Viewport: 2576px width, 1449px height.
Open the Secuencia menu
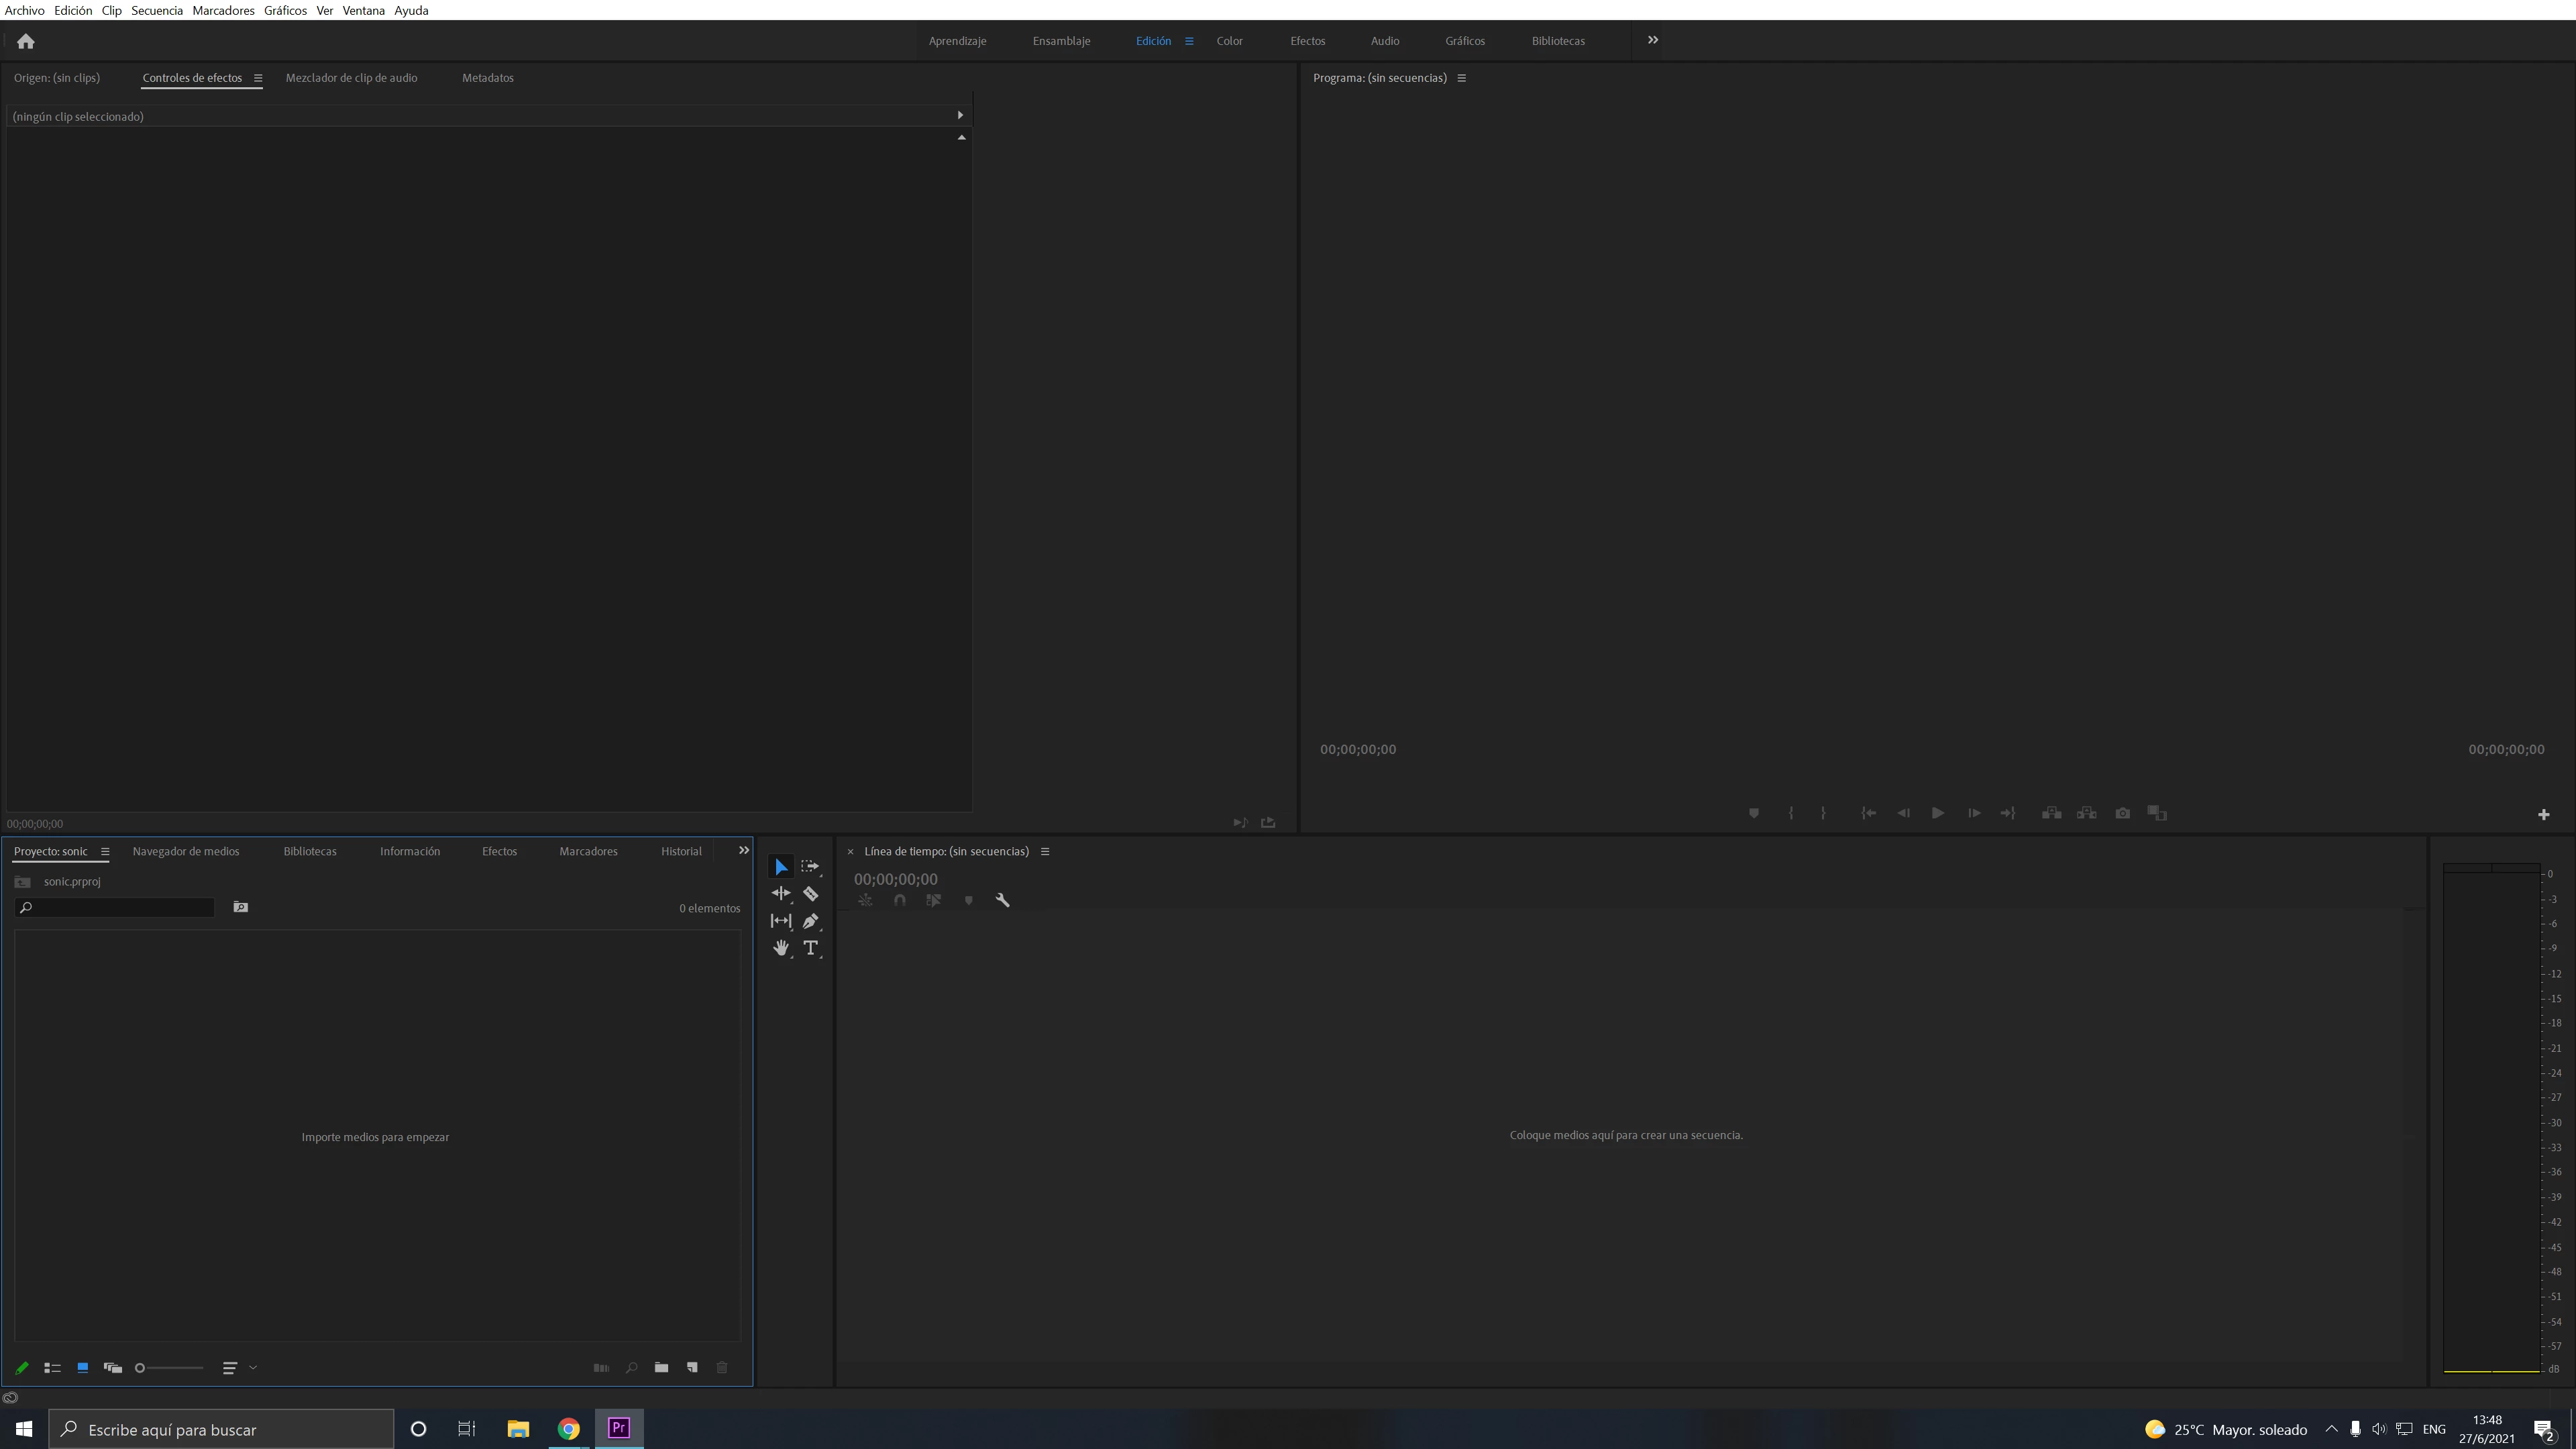pos(156,10)
